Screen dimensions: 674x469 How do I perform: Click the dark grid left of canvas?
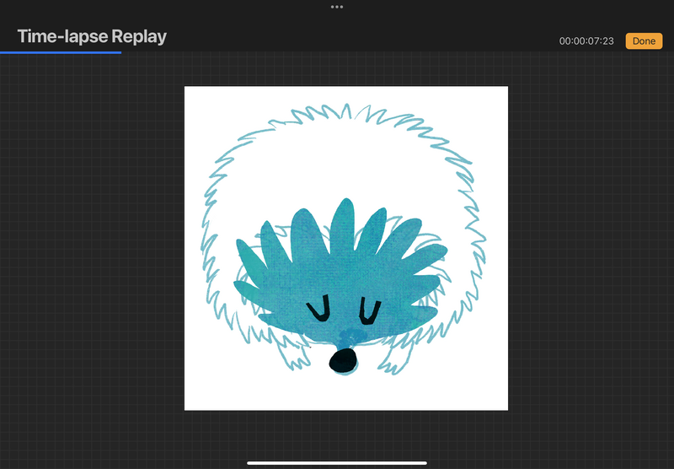point(93,253)
